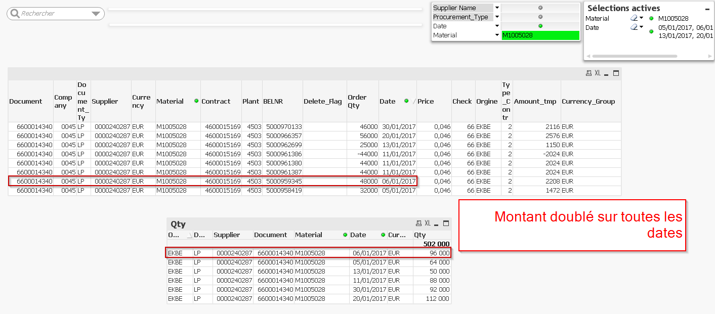Click into the Rechercher search field
Image resolution: width=715 pixels, height=314 pixels.
[55, 14]
